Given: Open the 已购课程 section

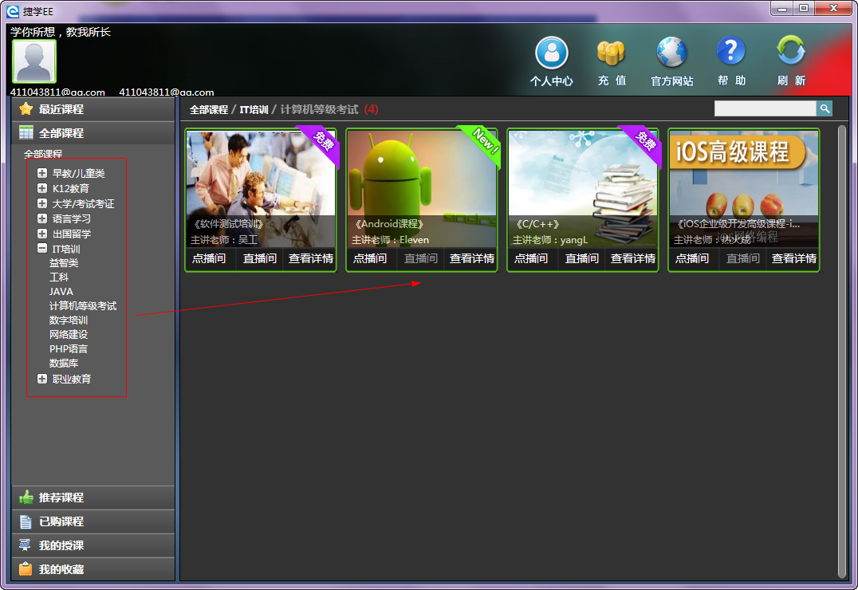Looking at the screenshot, I should [93, 521].
